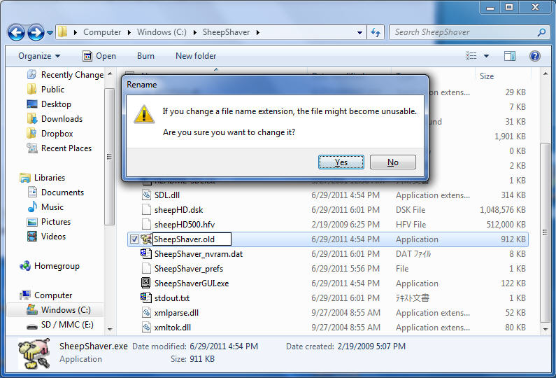Open Desktop in navigation pane

click(x=49, y=104)
